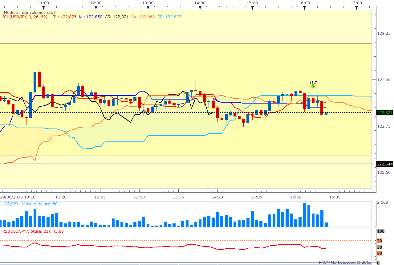Image resolution: width=394 pixels, height=265 pixels.
Task: Click the CS: 122,821 value
Action: tap(117, 17)
